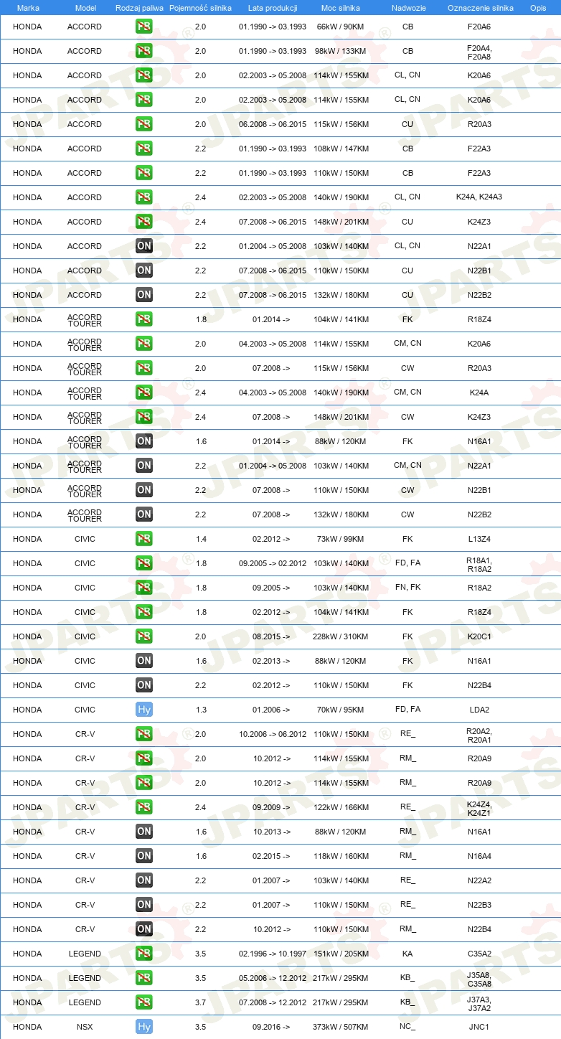Click the 'Opis' column header
561x1039 pixels.
click(538, 8)
